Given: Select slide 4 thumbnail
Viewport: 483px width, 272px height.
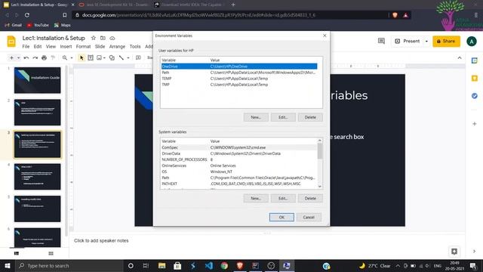Looking at the screenshot, I should 37,177.
